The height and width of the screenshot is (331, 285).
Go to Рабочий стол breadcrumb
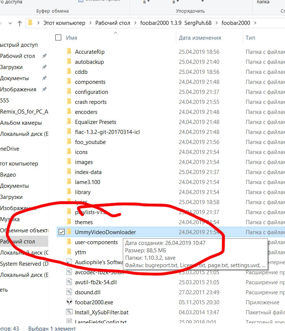112,23
